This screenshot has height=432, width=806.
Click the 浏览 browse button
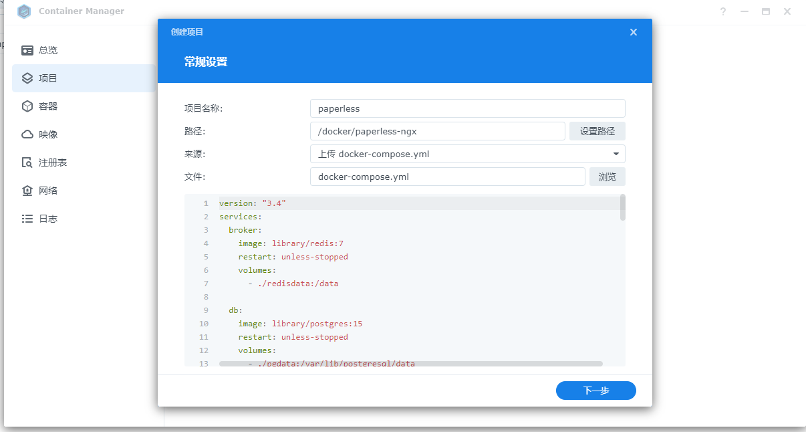point(607,177)
